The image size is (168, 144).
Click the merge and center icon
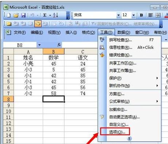(158, 15)
